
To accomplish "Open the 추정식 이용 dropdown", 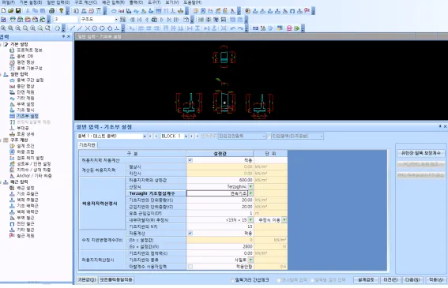I will tap(284, 220).
